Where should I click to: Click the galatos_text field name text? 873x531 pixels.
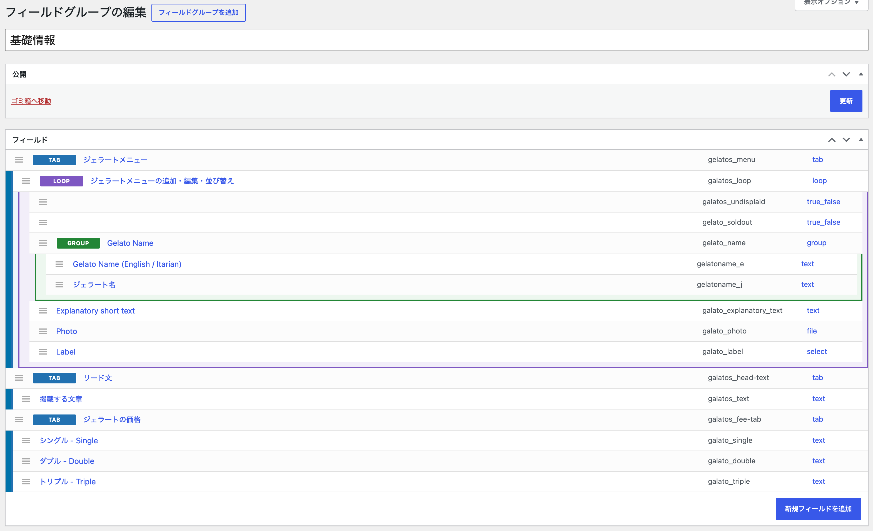coord(728,399)
